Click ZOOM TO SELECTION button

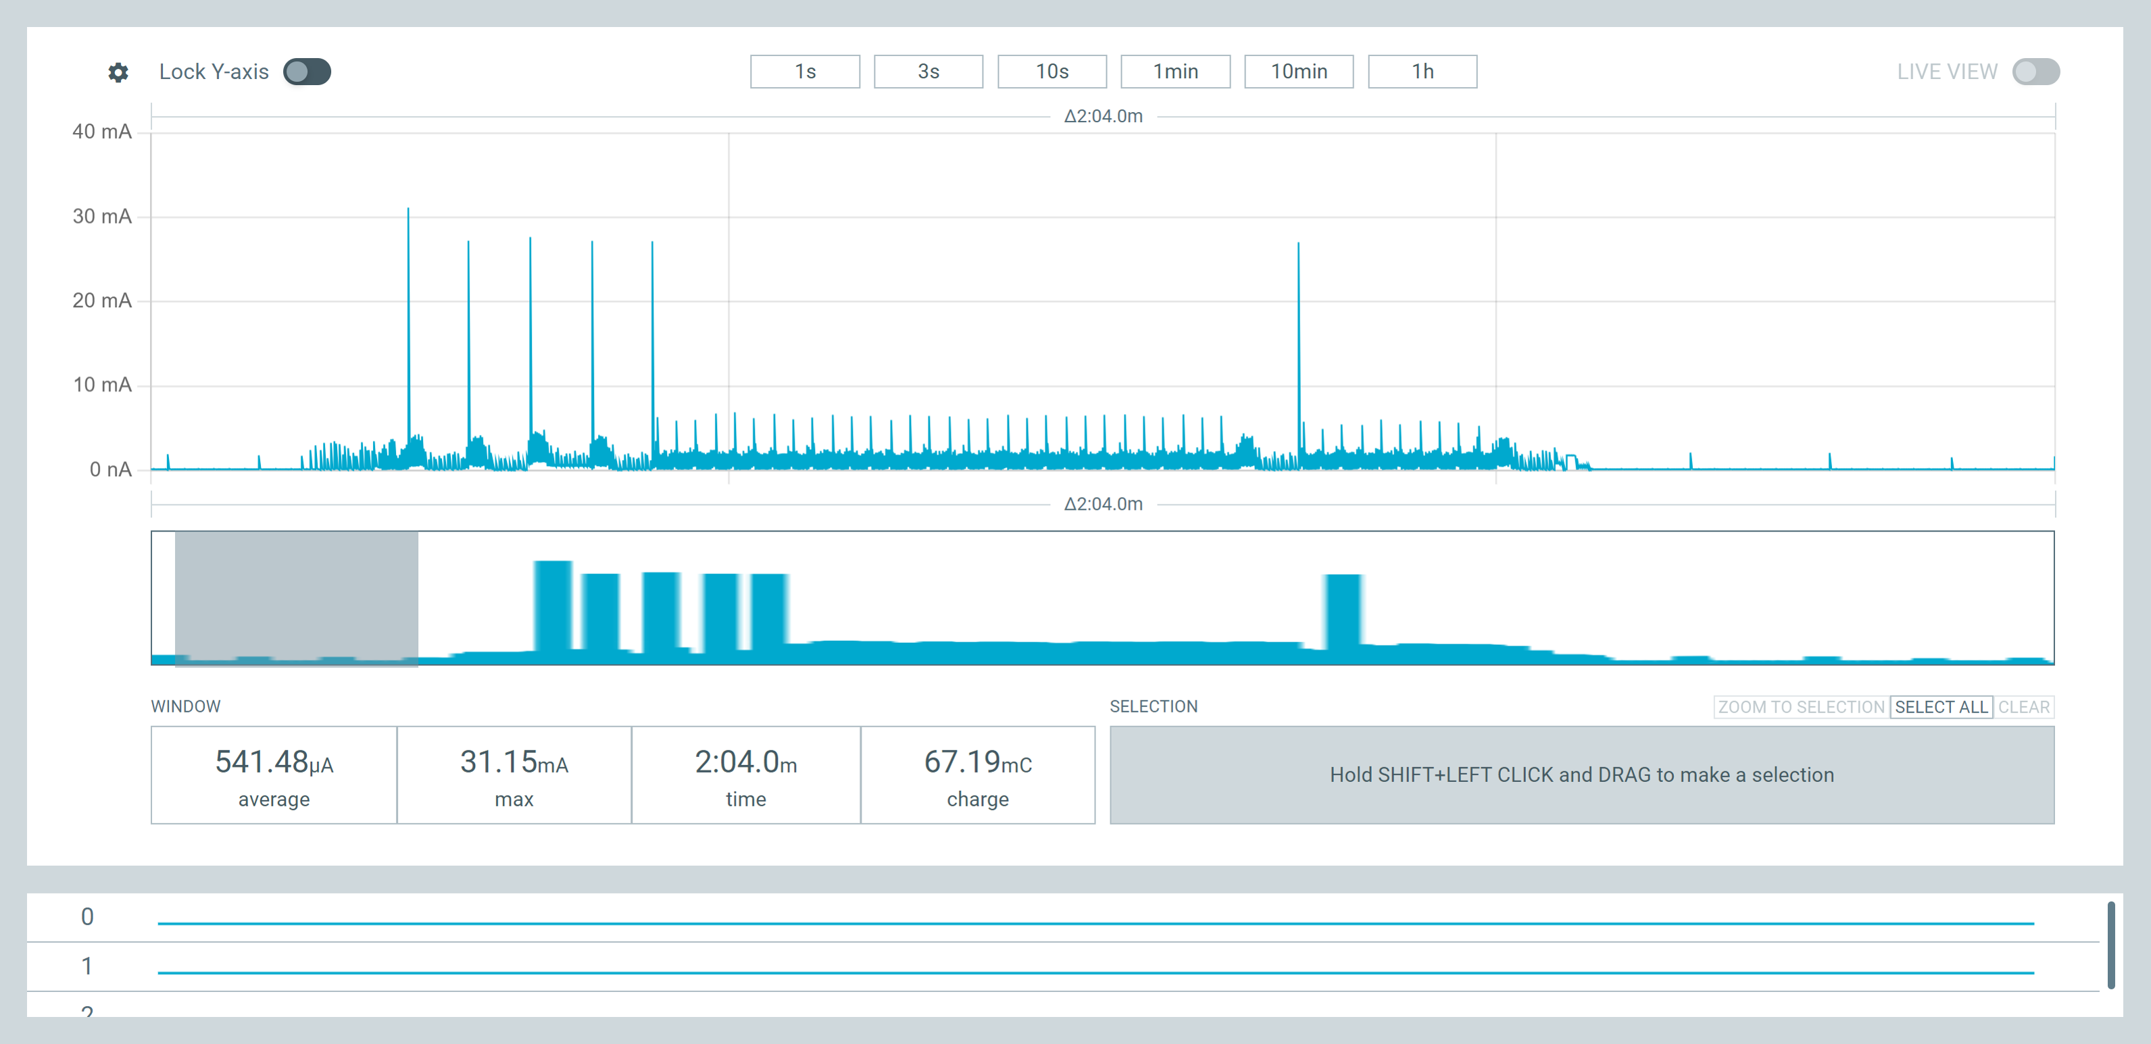pos(1801,707)
